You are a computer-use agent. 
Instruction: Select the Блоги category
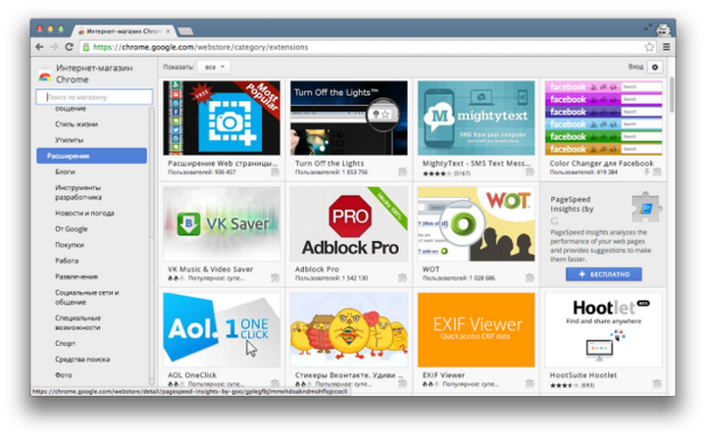click(x=66, y=171)
